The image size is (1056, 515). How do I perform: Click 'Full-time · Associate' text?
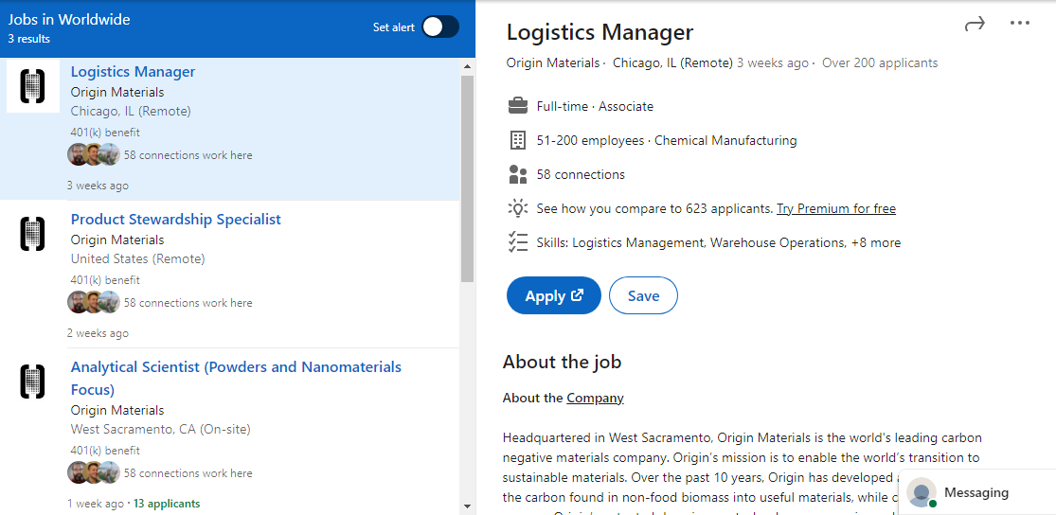(595, 106)
